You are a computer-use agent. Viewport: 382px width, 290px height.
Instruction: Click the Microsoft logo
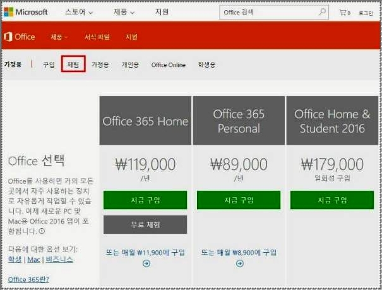click(x=26, y=12)
